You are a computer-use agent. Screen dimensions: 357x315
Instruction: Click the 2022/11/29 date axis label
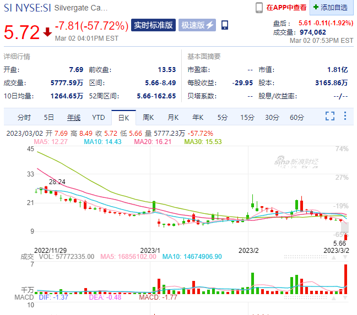click(x=50, y=250)
